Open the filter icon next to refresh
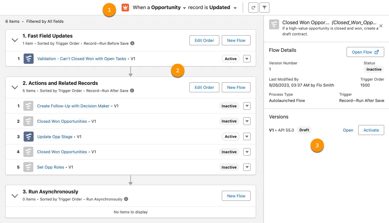Image resolution: width=389 pixels, height=223 pixels. tap(264, 7)
